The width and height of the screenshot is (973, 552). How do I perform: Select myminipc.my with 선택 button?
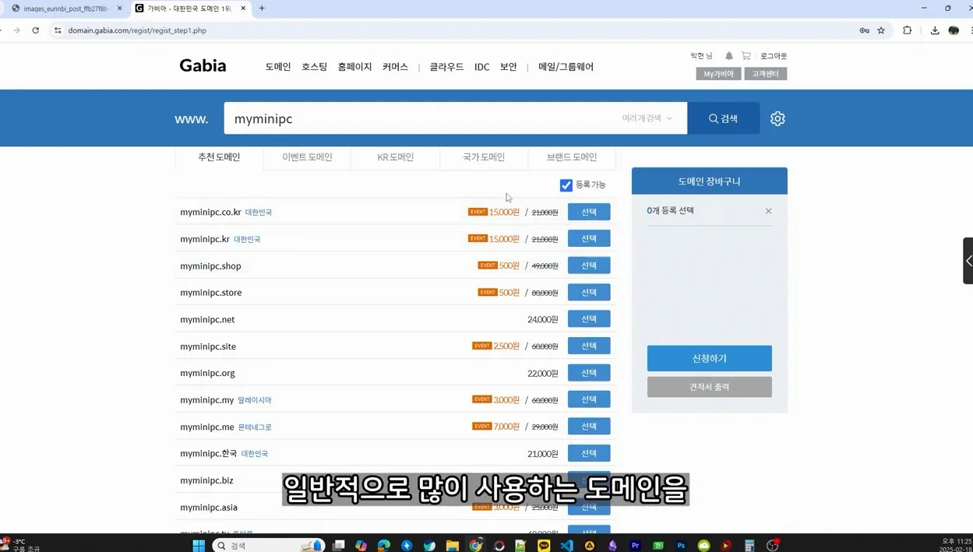(x=589, y=399)
